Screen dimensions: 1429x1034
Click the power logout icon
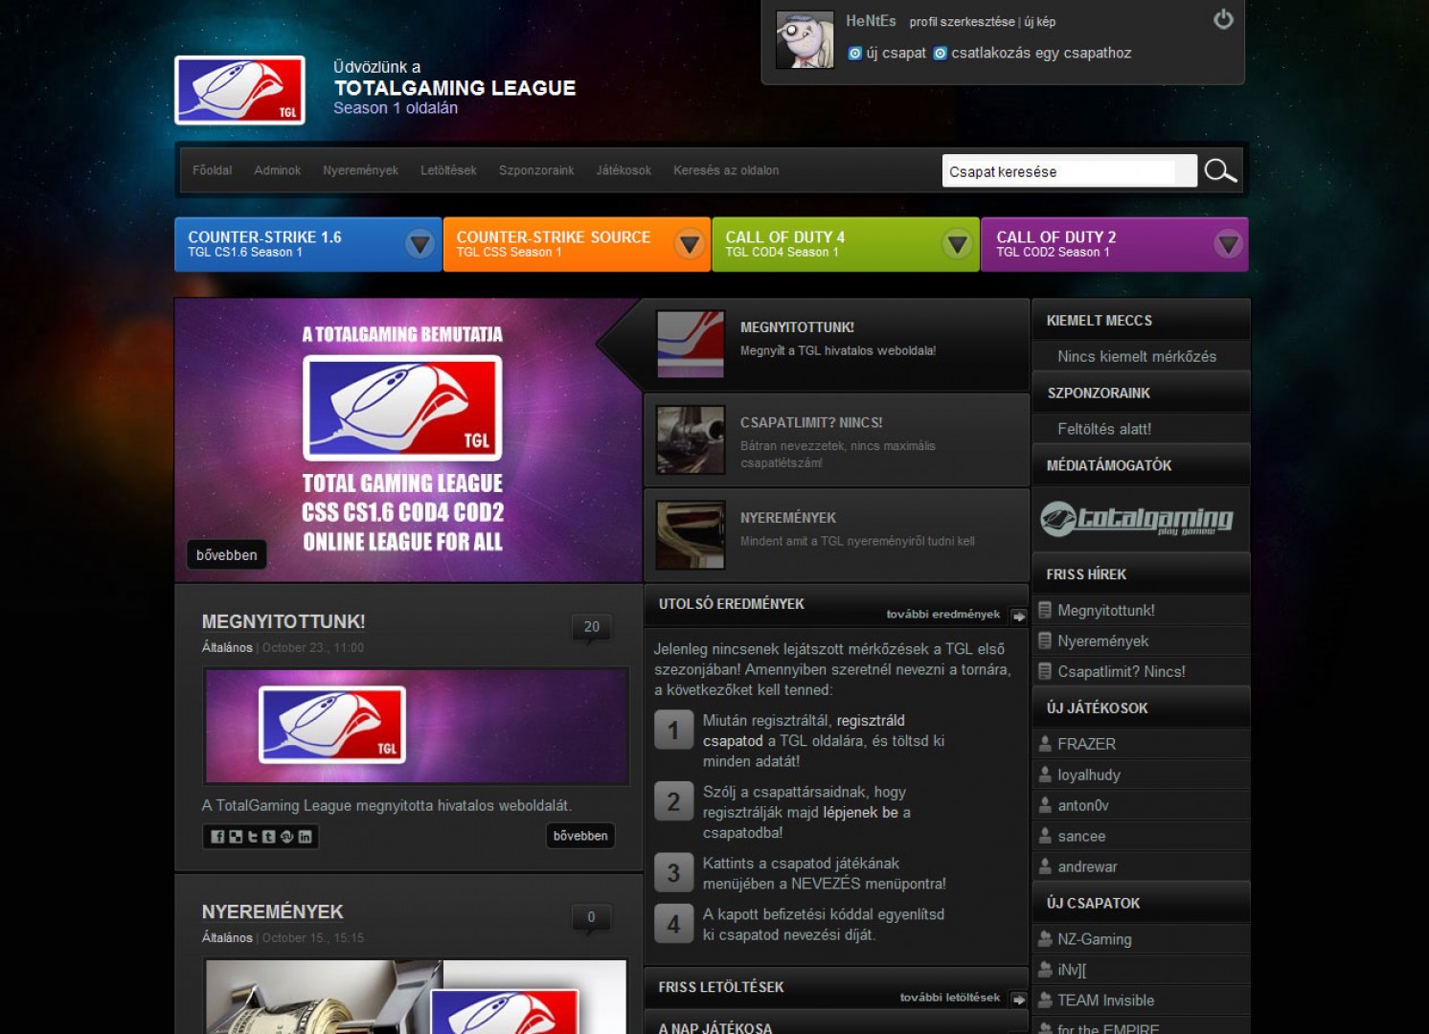[x=1223, y=19]
